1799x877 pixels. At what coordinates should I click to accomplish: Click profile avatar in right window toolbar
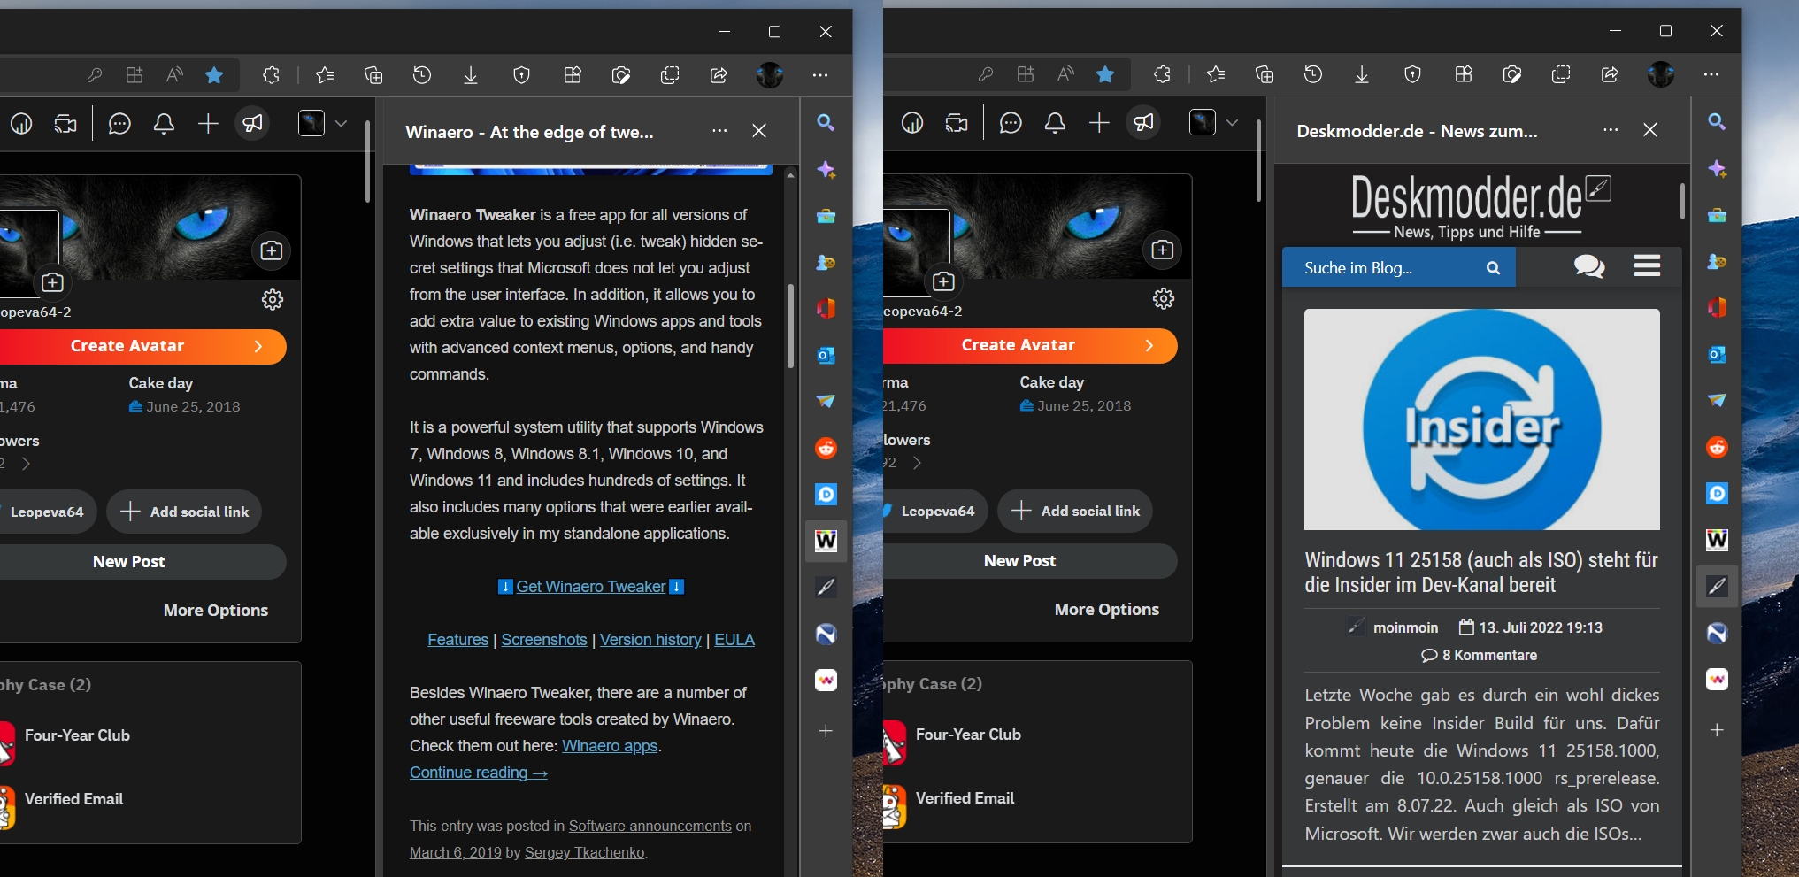pyautogui.click(x=1661, y=74)
